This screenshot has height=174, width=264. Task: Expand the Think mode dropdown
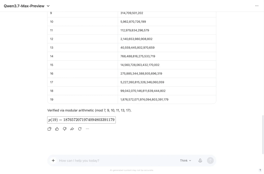pyautogui.click(x=186, y=161)
